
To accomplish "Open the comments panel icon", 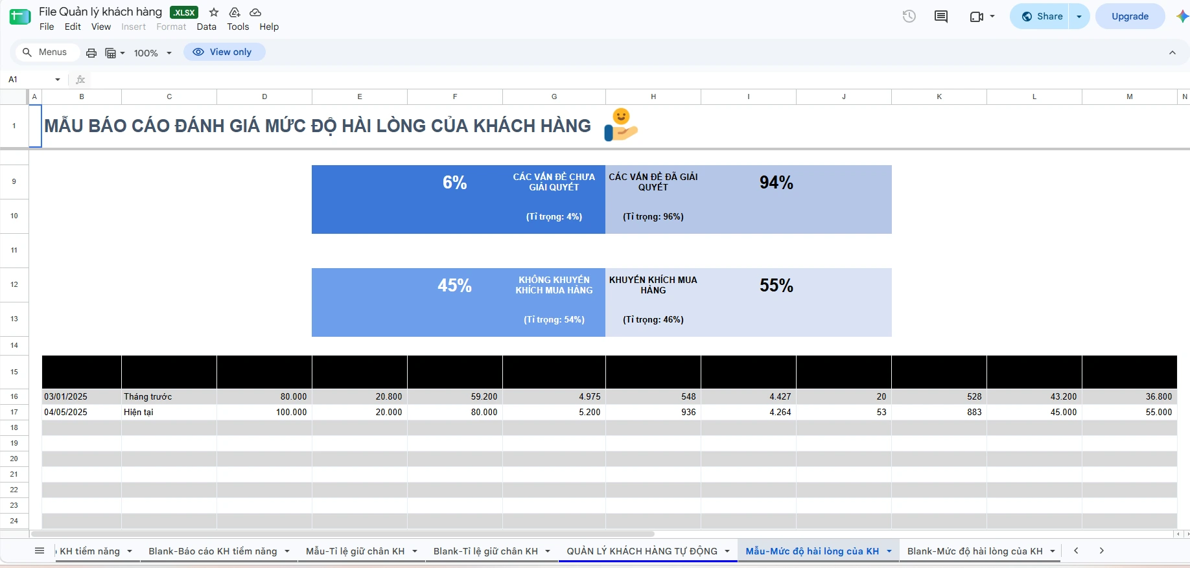I will coord(941,16).
